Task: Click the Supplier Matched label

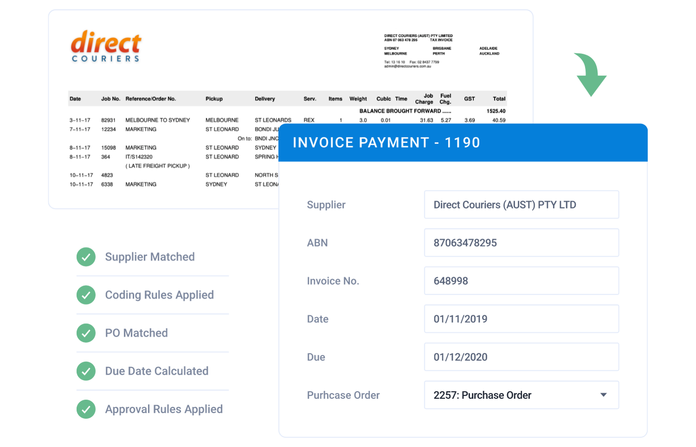Action: tap(150, 257)
